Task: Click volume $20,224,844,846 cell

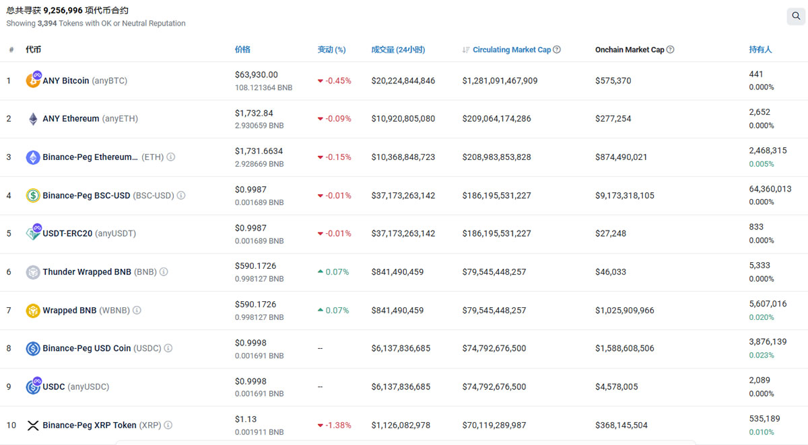Action: coord(403,81)
